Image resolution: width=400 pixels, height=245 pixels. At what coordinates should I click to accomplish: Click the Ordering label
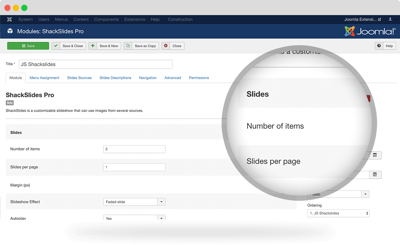tap(315, 205)
